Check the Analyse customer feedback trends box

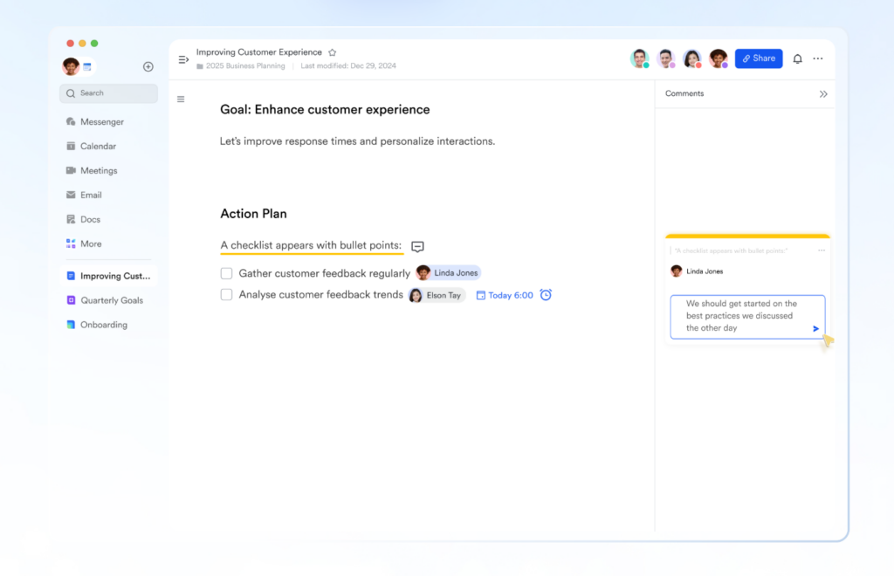point(226,295)
